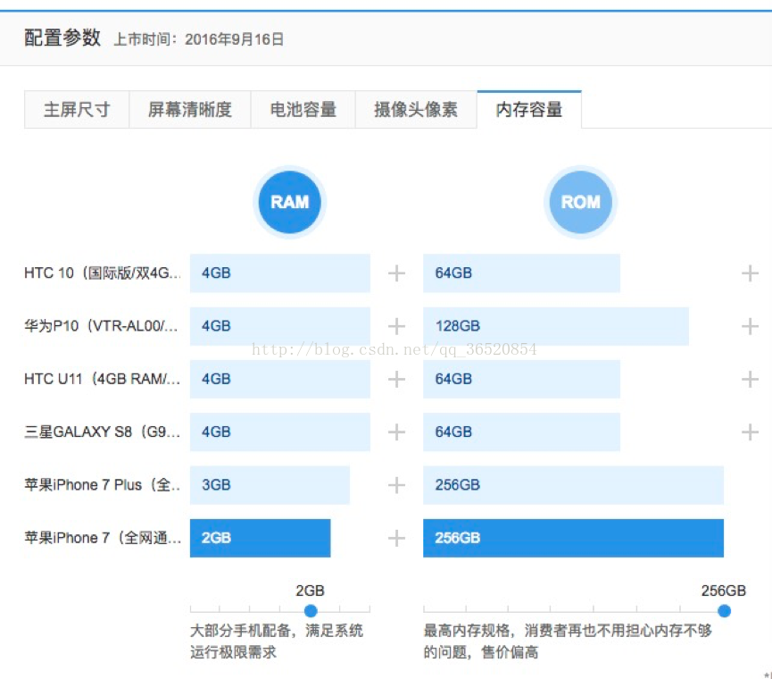This screenshot has width=772, height=679.
Task: Click plus icon after HTC U11 64GB bar
Action: tap(750, 379)
